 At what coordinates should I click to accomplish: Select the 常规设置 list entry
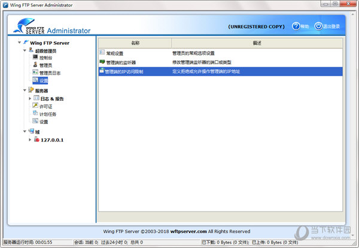tap(115, 54)
